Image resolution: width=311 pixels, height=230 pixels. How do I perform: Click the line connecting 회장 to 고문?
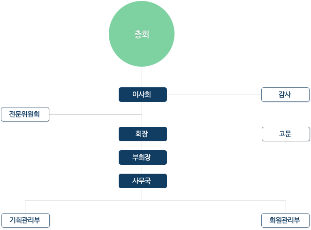214,134
